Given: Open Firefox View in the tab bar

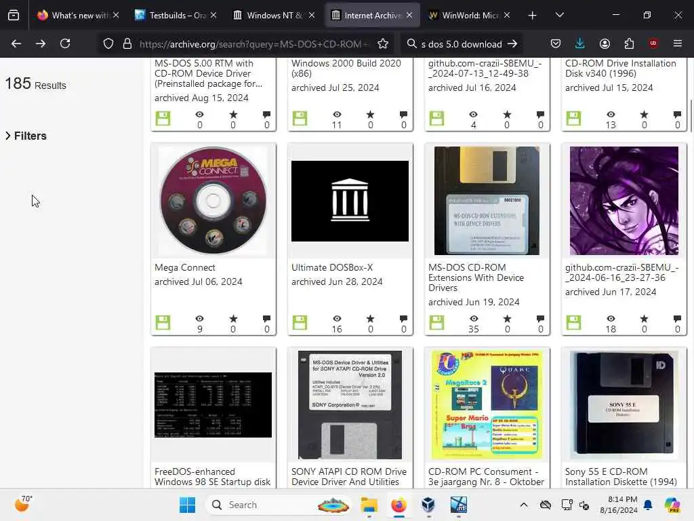Looking at the screenshot, I should 14,15.
